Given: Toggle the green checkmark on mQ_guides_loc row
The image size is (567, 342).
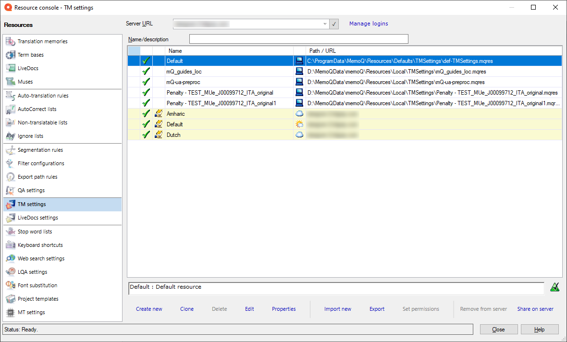Looking at the screenshot, I should coord(146,71).
